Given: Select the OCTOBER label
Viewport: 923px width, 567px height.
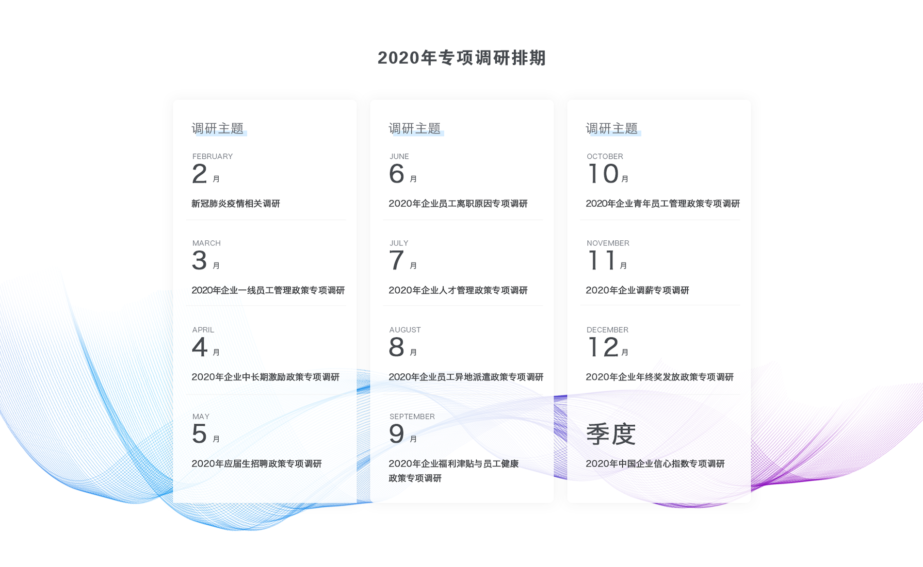Looking at the screenshot, I should click(605, 156).
